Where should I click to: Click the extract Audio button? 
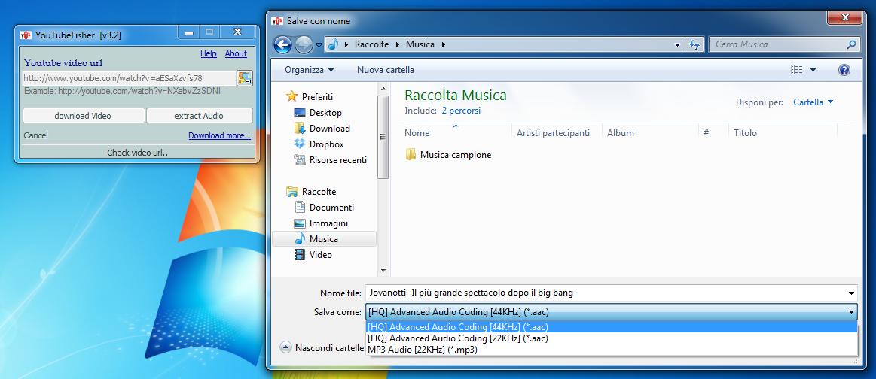click(199, 116)
